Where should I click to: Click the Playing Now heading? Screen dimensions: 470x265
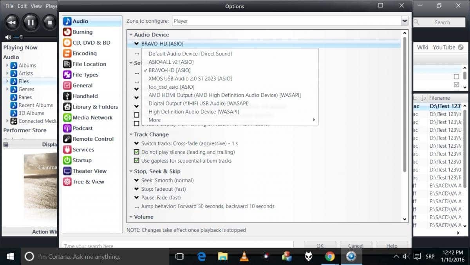tap(20, 48)
